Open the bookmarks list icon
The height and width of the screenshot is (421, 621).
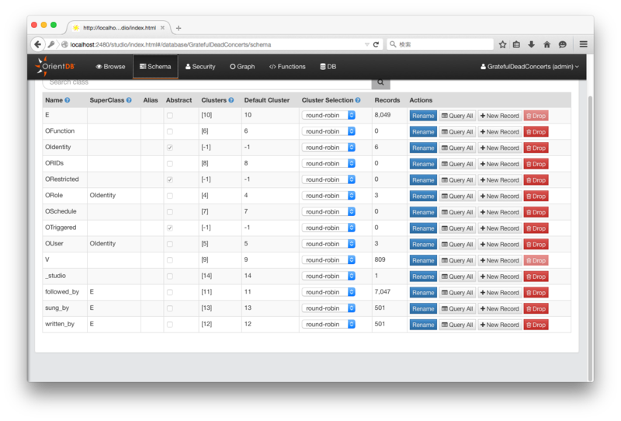pyautogui.click(x=516, y=44)
